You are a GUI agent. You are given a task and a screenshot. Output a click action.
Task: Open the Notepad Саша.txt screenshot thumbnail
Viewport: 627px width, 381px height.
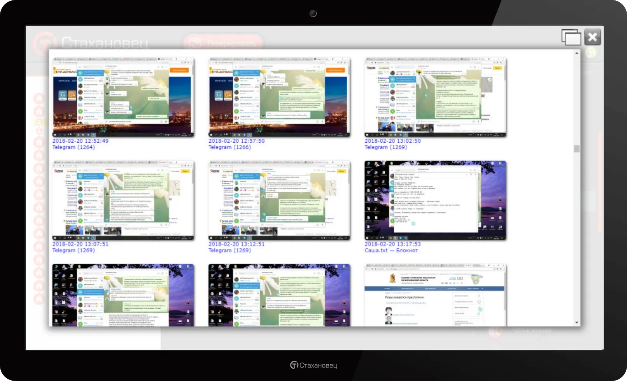click(x=435, y=200)
